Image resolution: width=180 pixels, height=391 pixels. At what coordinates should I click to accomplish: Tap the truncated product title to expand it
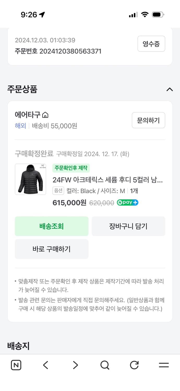[x=112, y=180]
